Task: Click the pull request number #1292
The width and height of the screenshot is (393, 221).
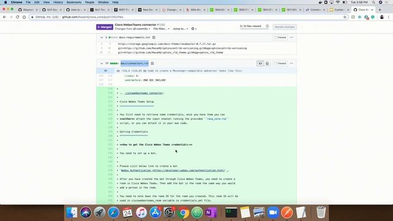Action: click(x=161, y=25)
